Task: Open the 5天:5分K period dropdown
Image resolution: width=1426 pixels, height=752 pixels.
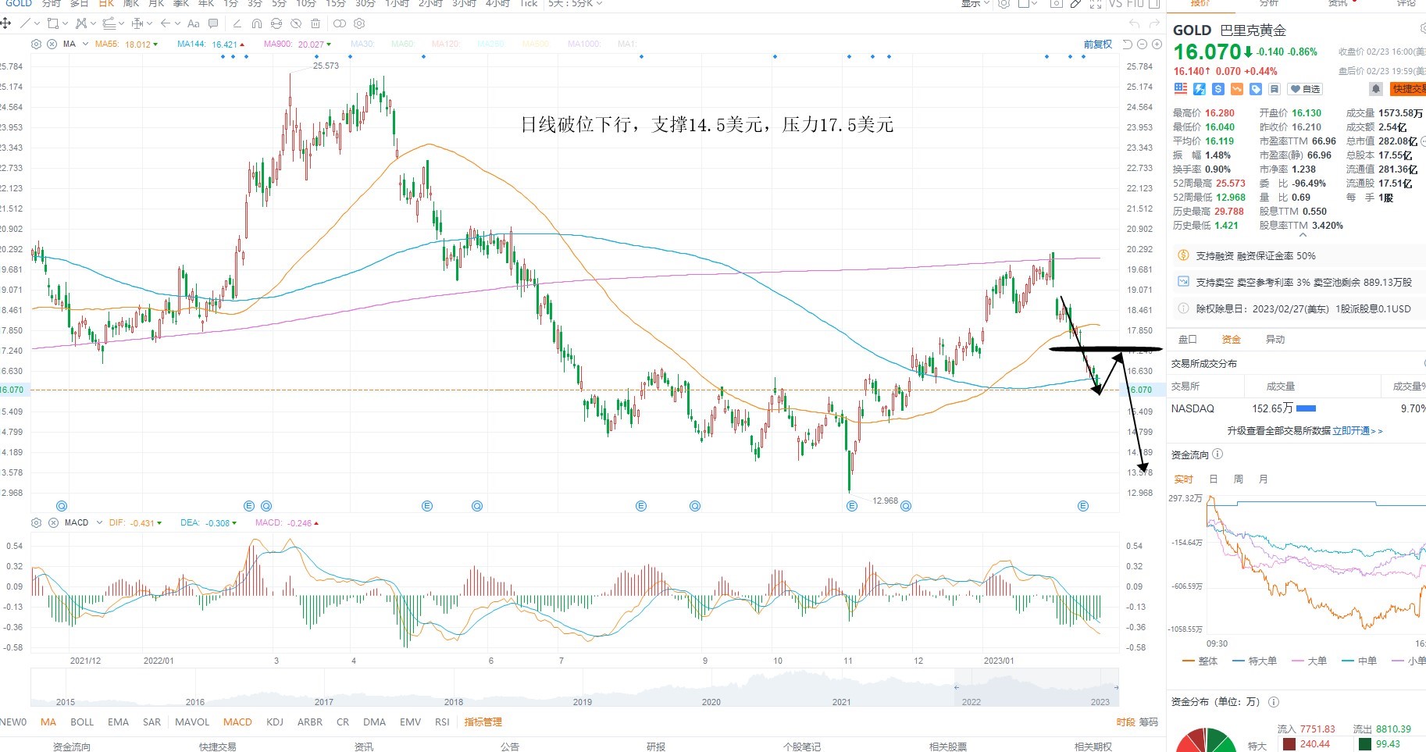Action: [575, 4]
